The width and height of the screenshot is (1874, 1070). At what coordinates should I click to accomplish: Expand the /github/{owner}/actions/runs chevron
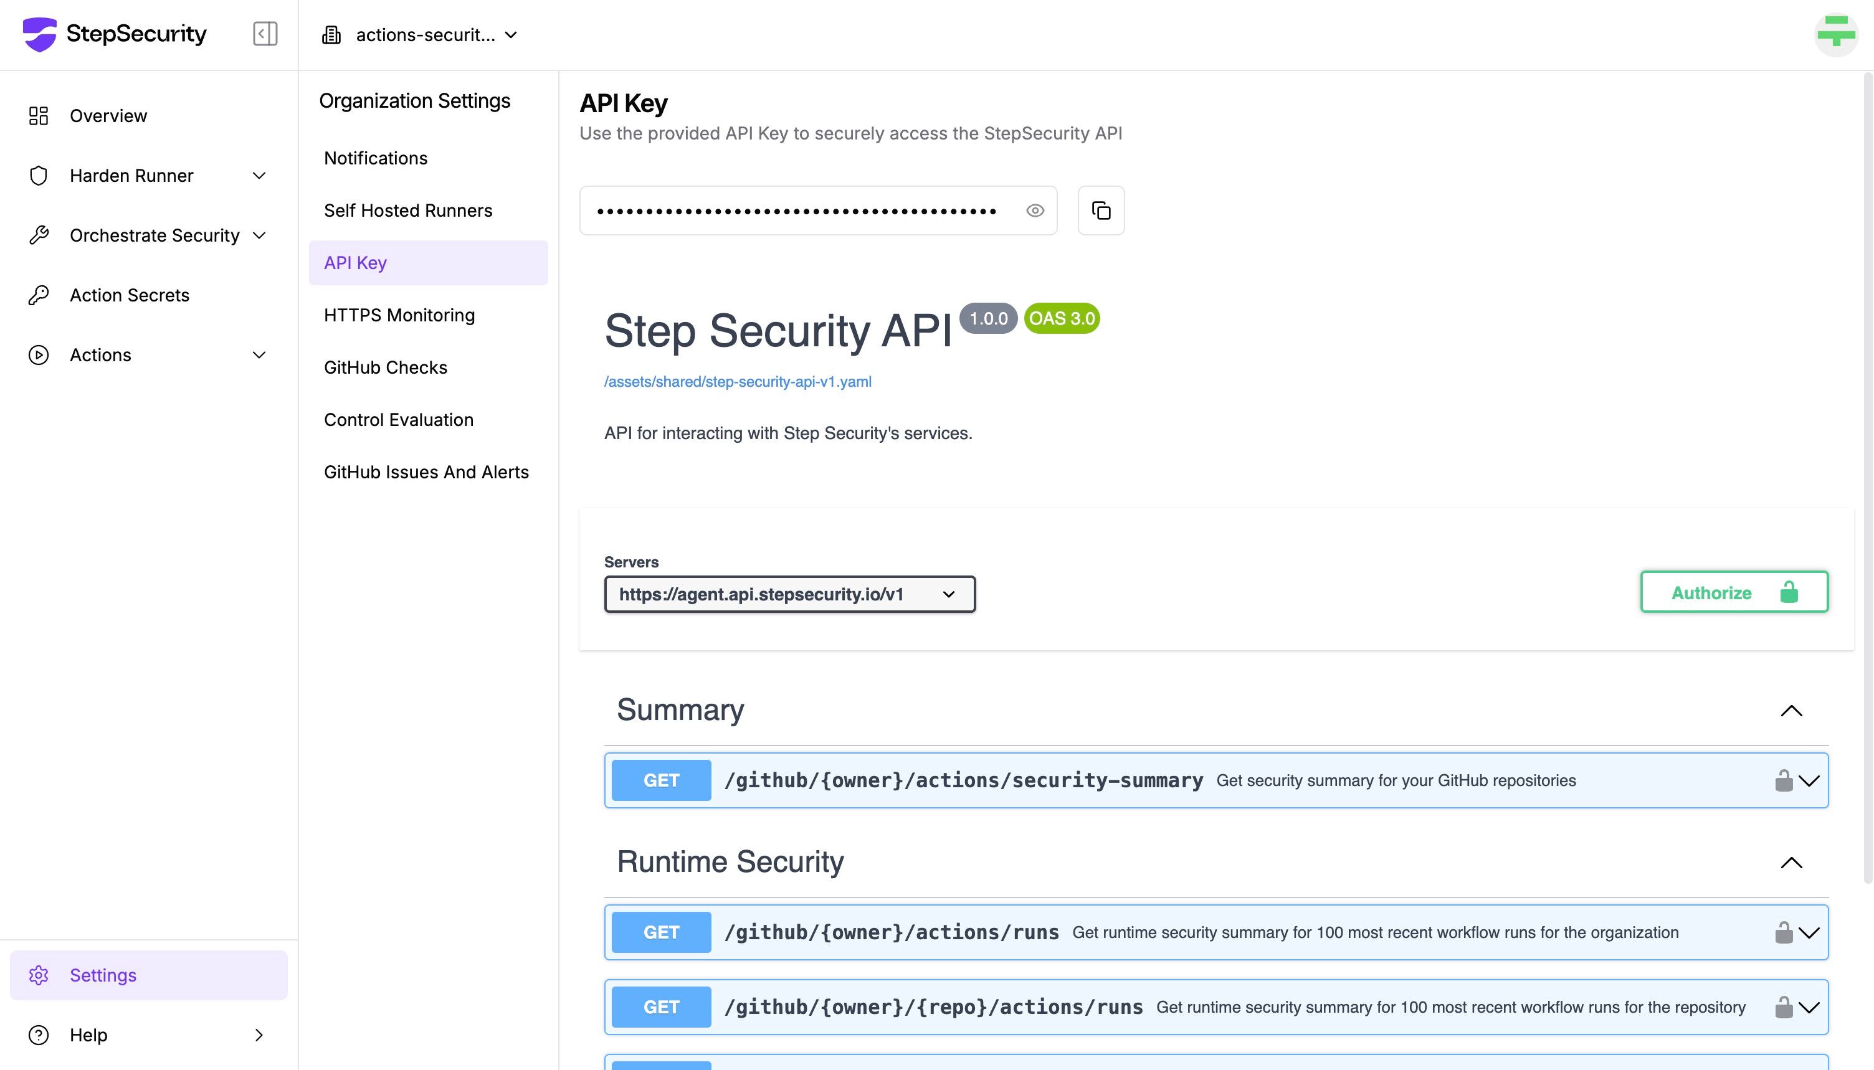point(1809,932)
